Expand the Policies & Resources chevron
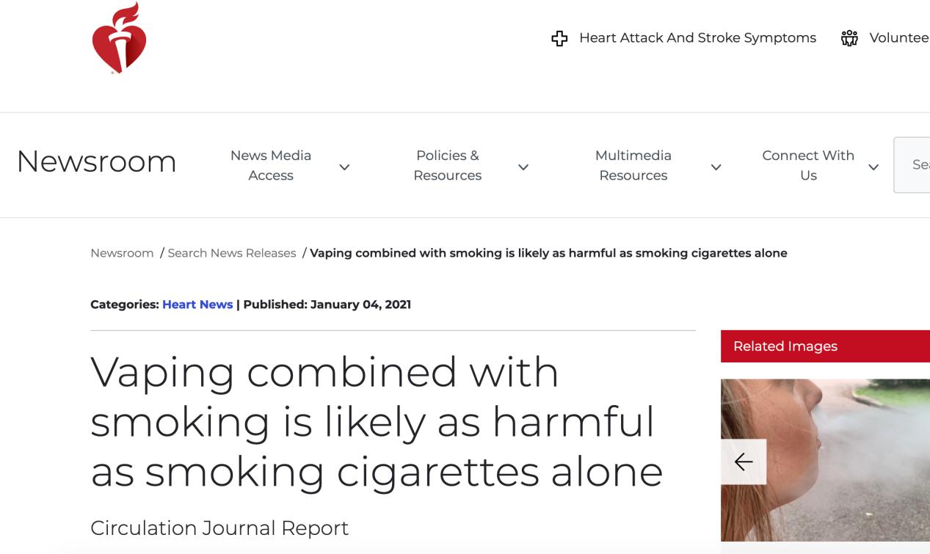This screenshot has width=930, height=554. point(523,167)
